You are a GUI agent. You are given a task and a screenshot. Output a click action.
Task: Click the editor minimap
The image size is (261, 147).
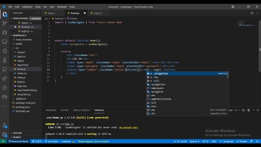click(247, 23)
